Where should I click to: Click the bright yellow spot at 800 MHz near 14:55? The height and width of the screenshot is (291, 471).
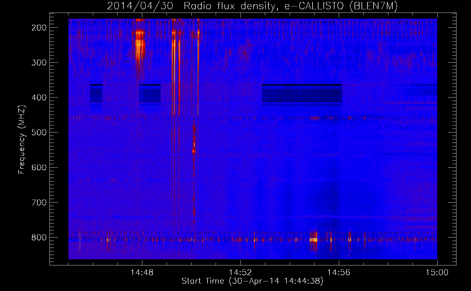tap(314, 240)
